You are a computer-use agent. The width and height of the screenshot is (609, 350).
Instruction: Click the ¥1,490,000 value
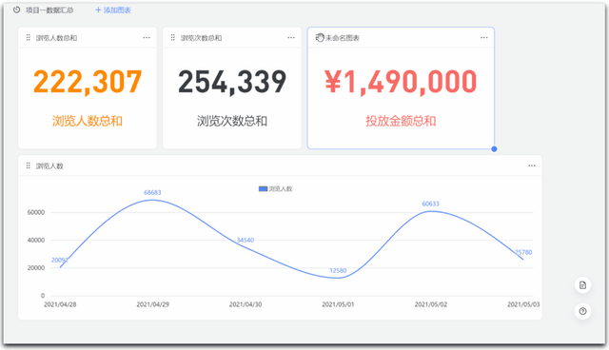(401, 82)
